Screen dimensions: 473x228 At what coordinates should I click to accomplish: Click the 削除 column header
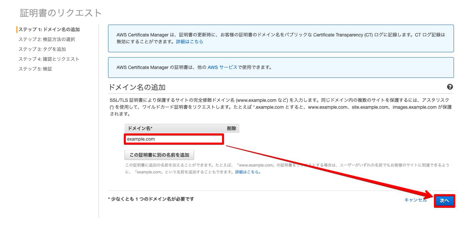tap(232, 128)
